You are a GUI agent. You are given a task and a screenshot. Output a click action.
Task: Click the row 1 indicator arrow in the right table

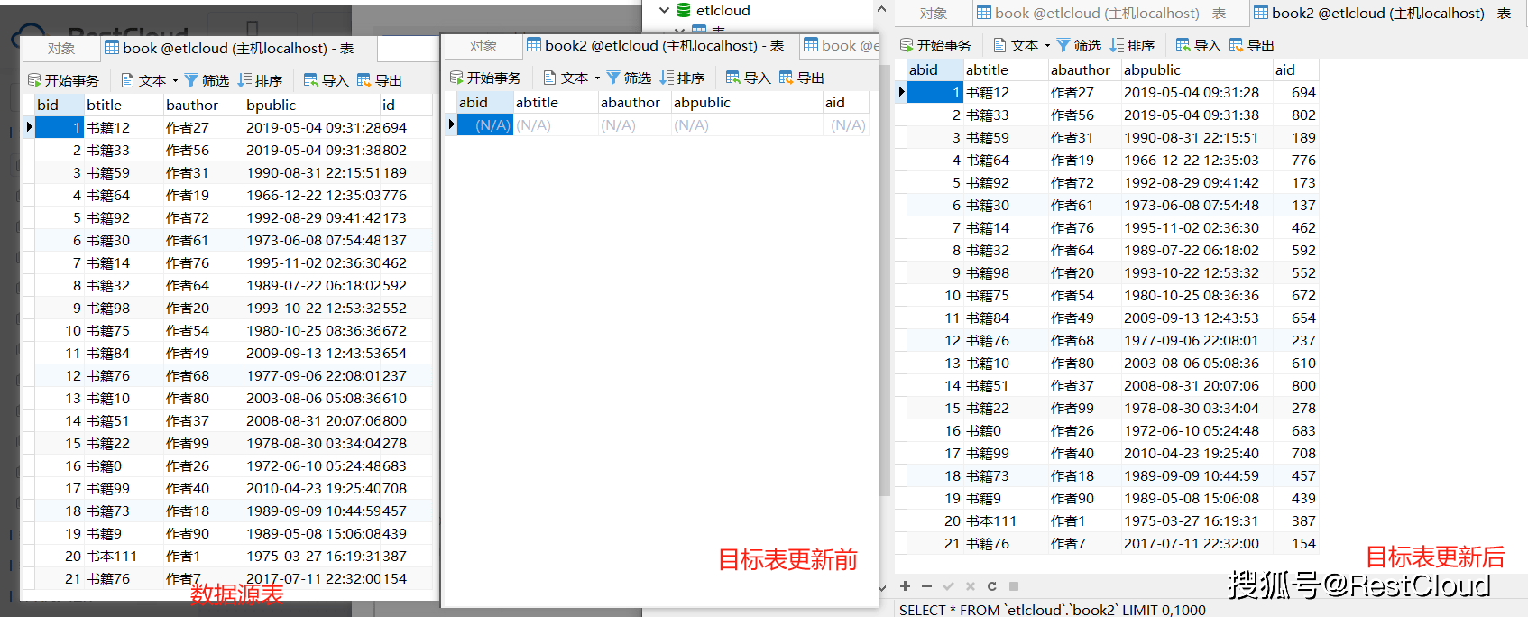pos(901,92)
